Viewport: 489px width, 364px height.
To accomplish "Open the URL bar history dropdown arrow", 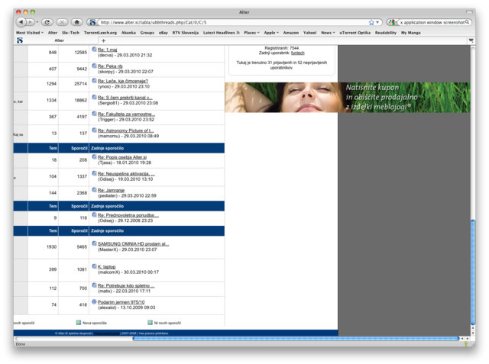I will 377,22.
